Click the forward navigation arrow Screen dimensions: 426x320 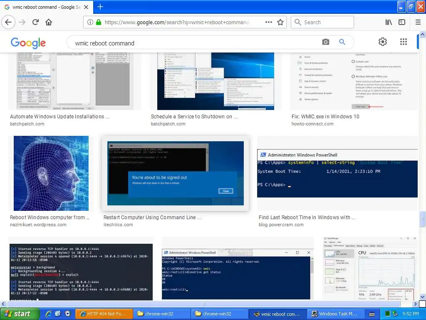click(22, 22)
